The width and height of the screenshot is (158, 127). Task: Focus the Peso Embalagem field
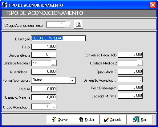click(x=130, y=88)
